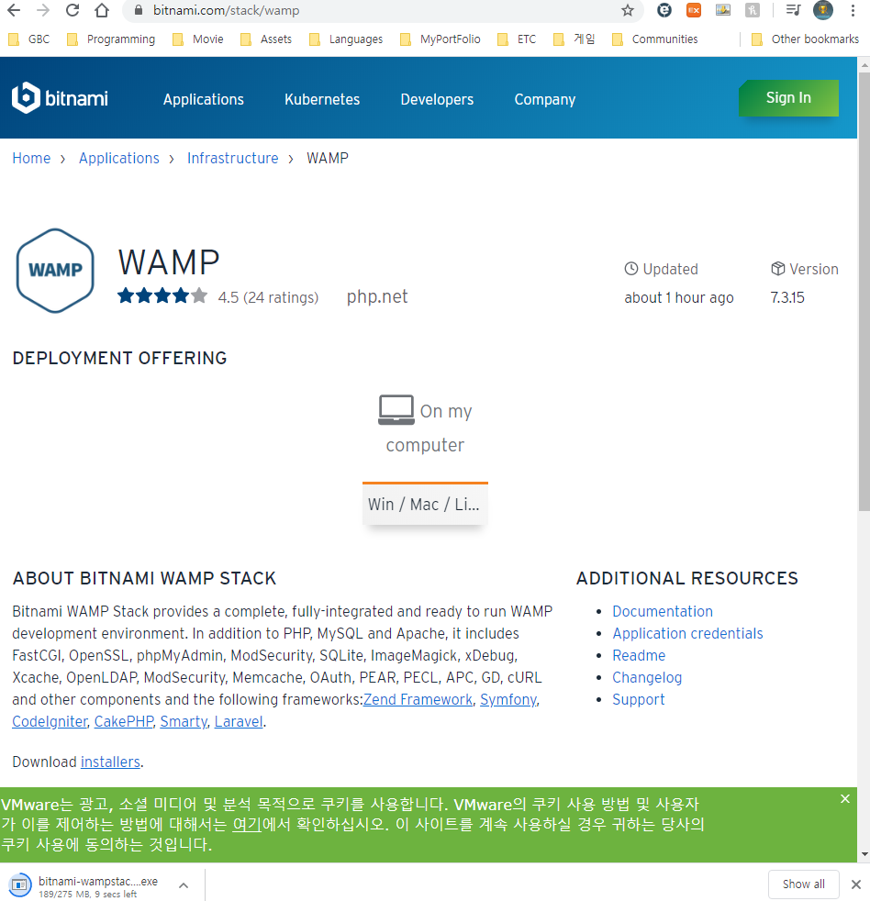
Task: Open the Changelog link
Action: point(647,677)
